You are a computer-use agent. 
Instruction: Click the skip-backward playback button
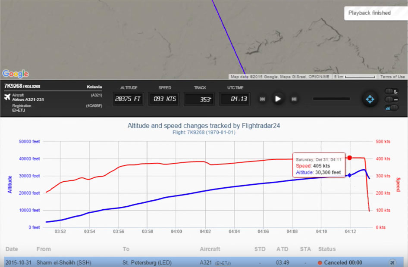click(x=262, y=99)
